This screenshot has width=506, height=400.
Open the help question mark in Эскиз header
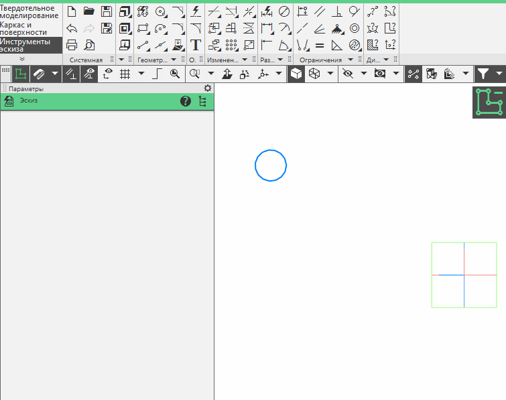(186, 101)
